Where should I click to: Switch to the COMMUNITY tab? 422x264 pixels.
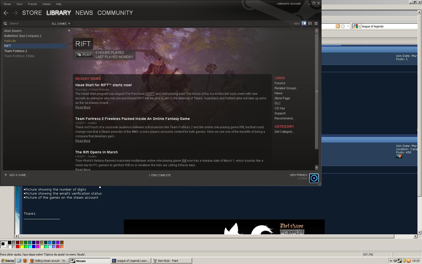pyautogui.click(x=115, y=13)
